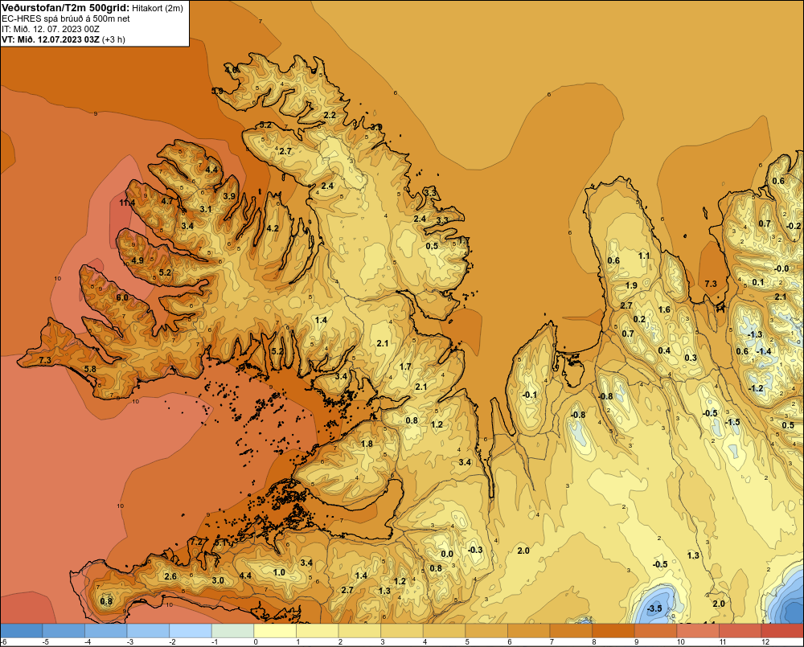
Task: Click the -0.1 temperature label
Action: (530, 395)
